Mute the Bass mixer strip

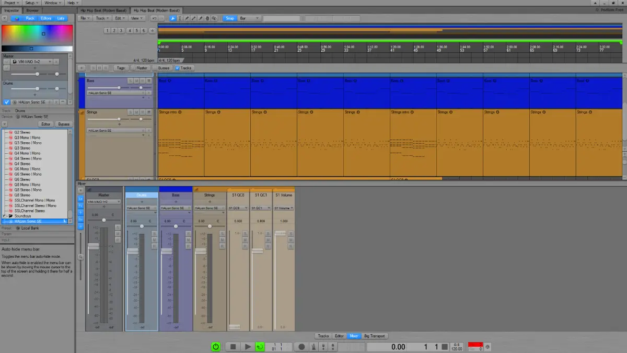coord(188,240)
